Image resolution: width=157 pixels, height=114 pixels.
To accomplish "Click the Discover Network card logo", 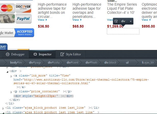I will click(x=23, y=8).
